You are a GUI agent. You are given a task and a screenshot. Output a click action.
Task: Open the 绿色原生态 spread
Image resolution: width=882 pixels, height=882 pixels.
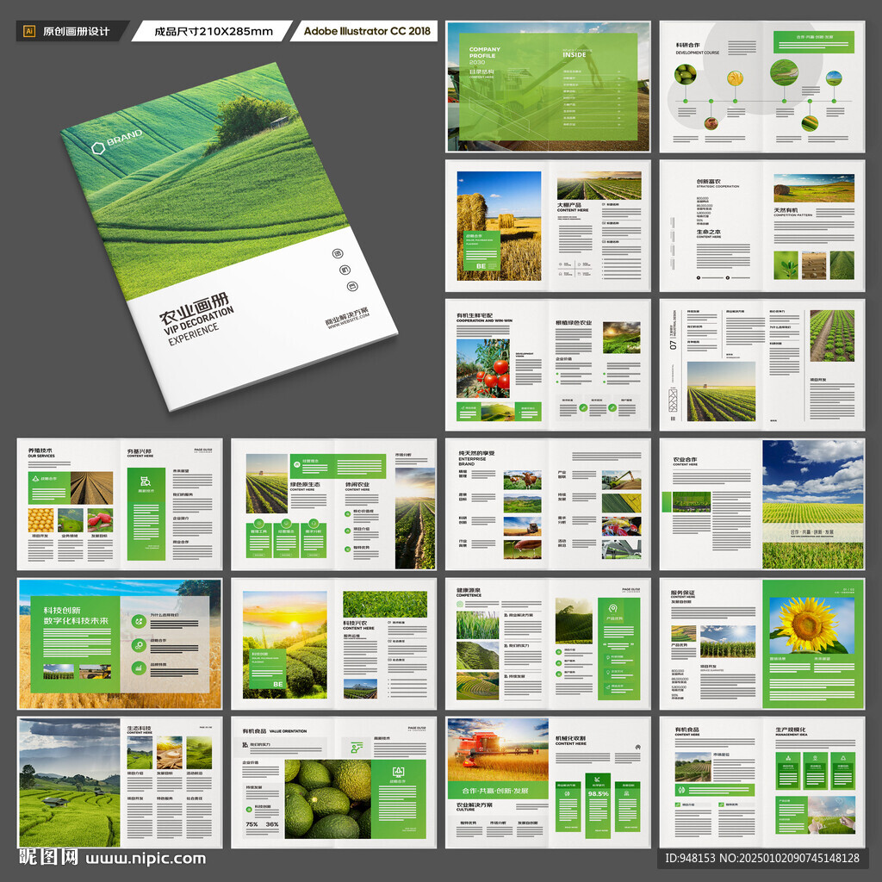[x=333, y=504]
